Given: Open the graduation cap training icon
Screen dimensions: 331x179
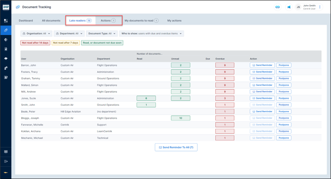Looking at the screenshot, I should 6,59.
